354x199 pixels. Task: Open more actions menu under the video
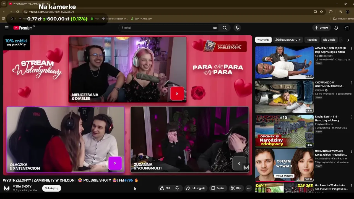coord(249,188)
